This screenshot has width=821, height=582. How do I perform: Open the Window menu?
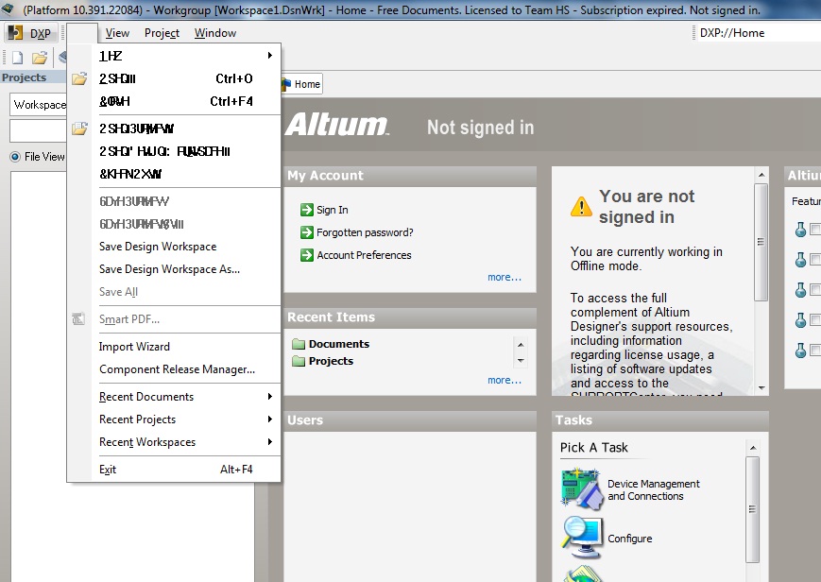(x=215, y=33)
